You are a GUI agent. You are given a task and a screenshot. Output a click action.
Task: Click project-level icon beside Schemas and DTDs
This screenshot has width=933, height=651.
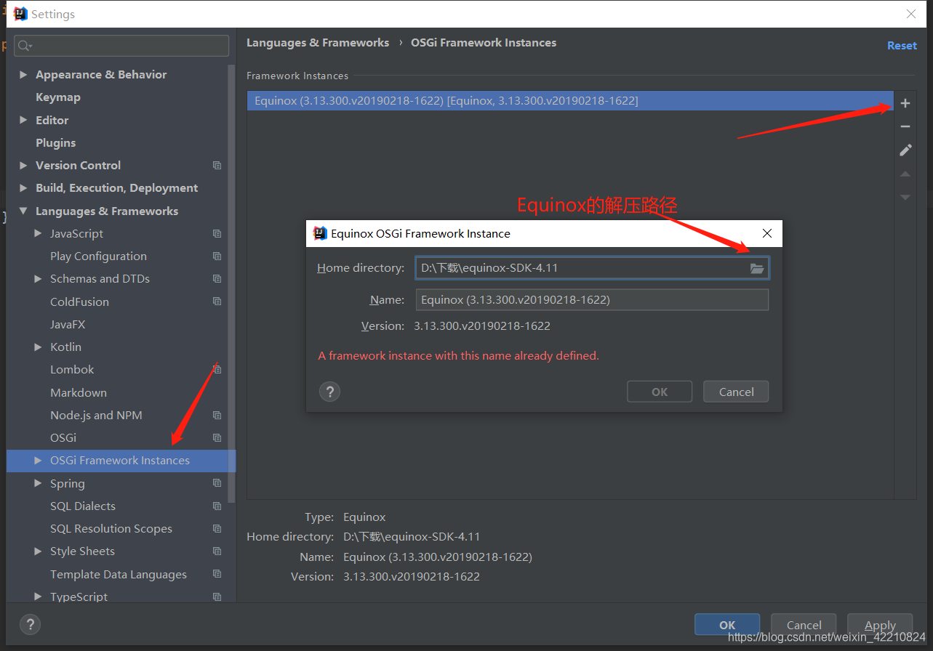tap(217, 279)
